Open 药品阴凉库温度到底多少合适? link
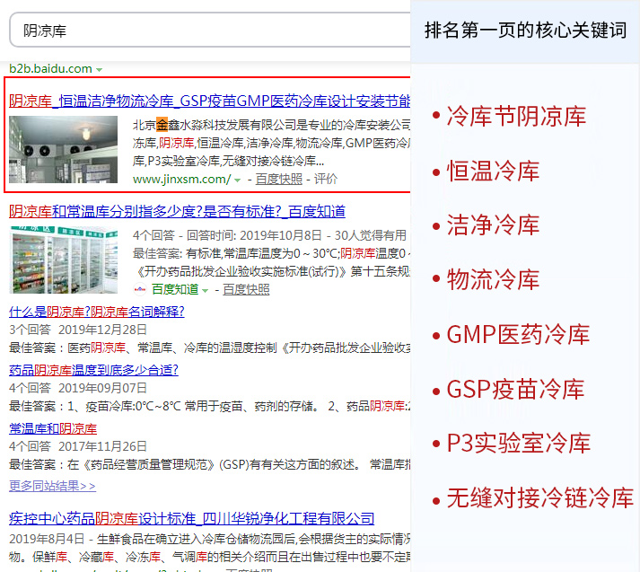The height and width of the screenshot is (572, 640). (93, 370)
